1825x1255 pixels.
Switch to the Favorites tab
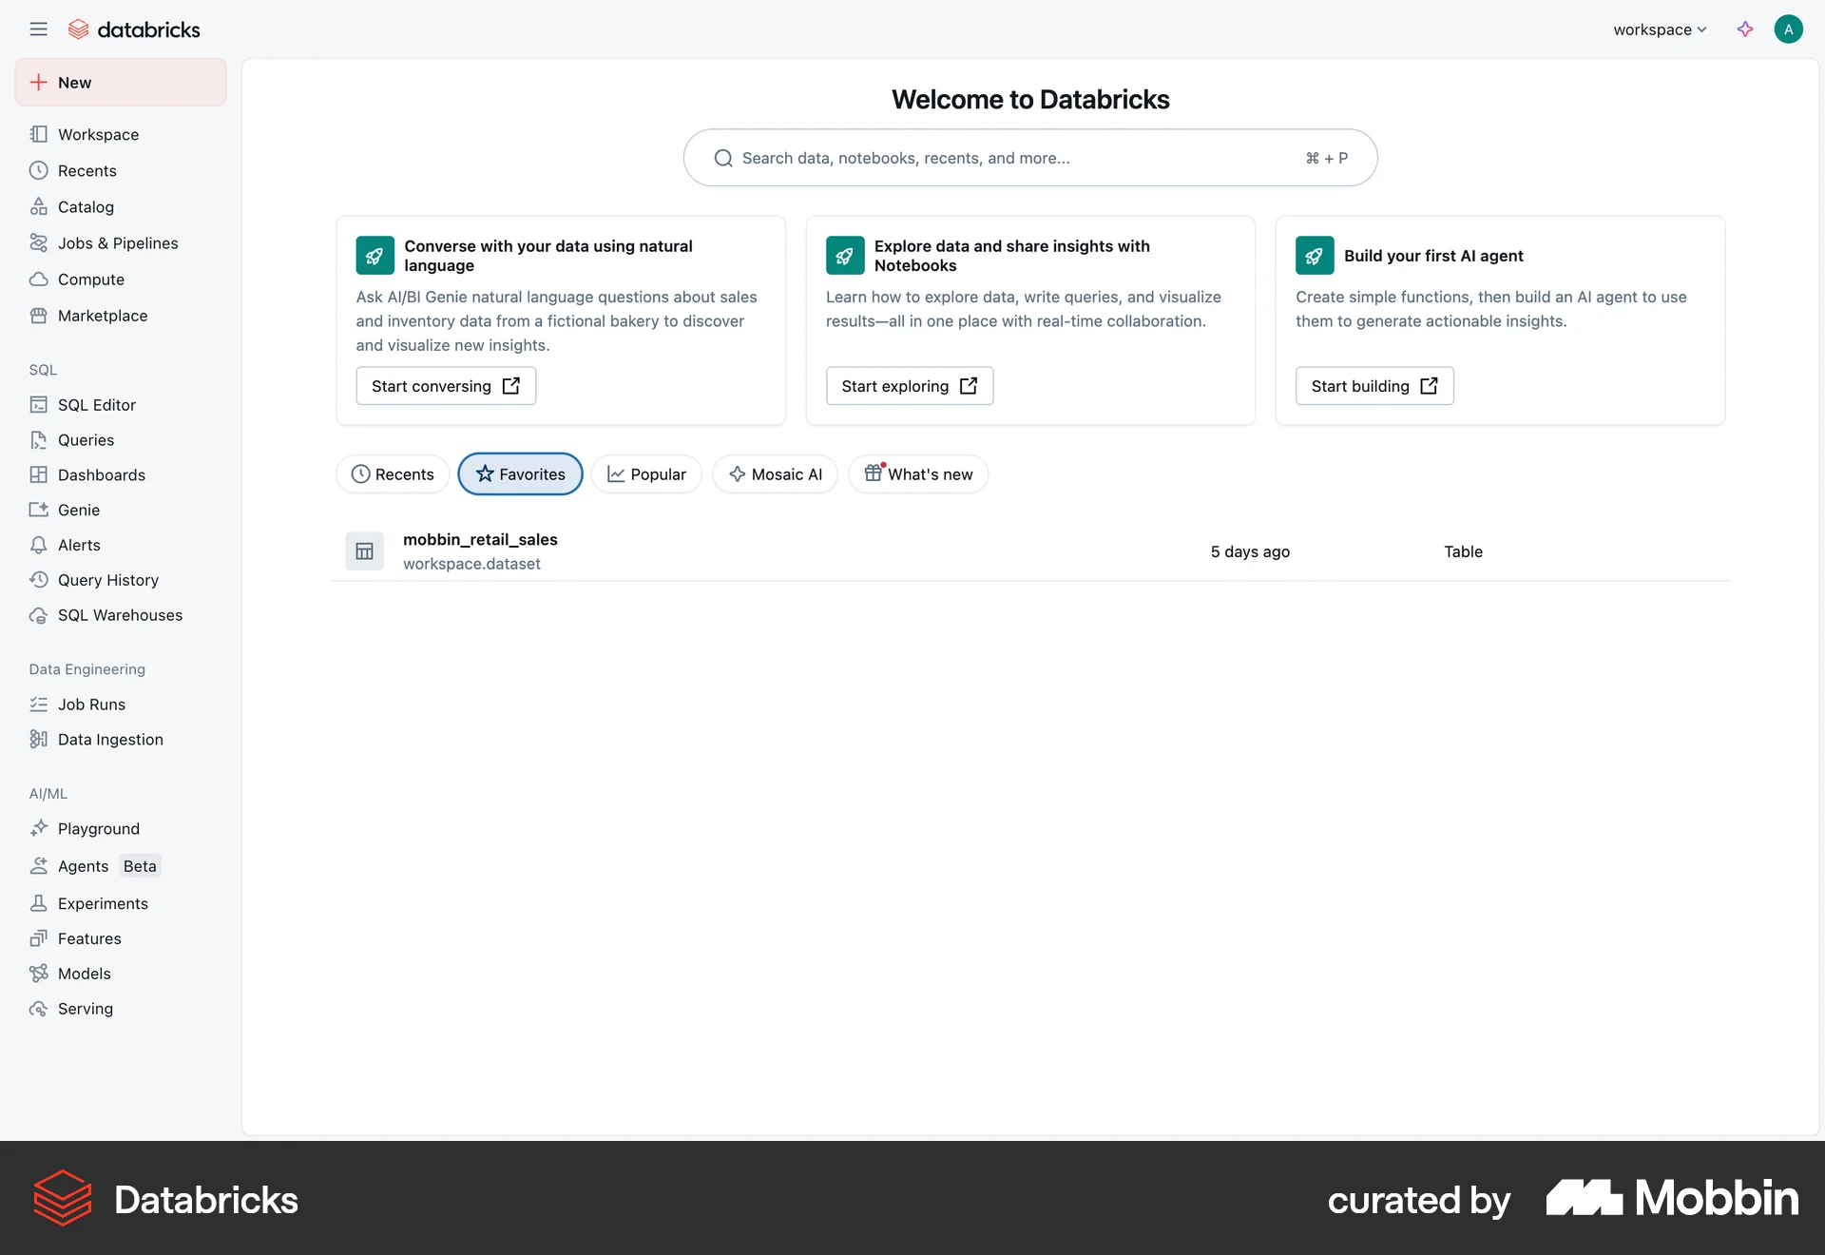pyautogui.click(x=520, y=473)
